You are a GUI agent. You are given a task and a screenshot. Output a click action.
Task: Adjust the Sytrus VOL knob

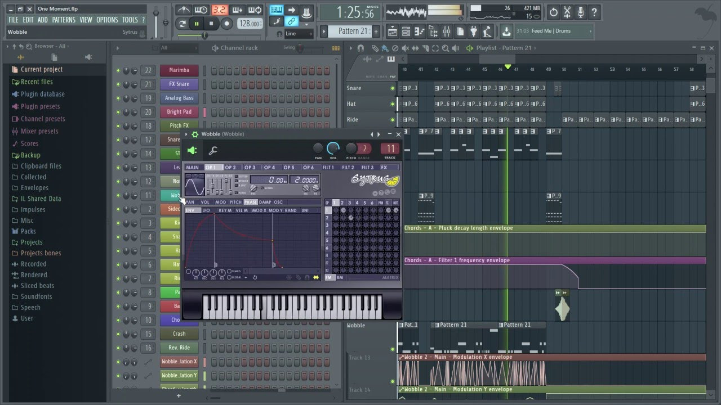tap(333, 148)
